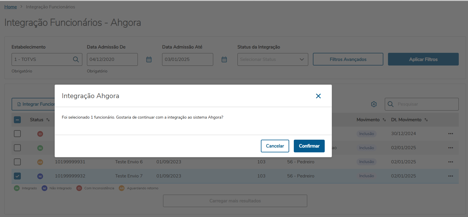Go to Home breadcrumb link

10,7
